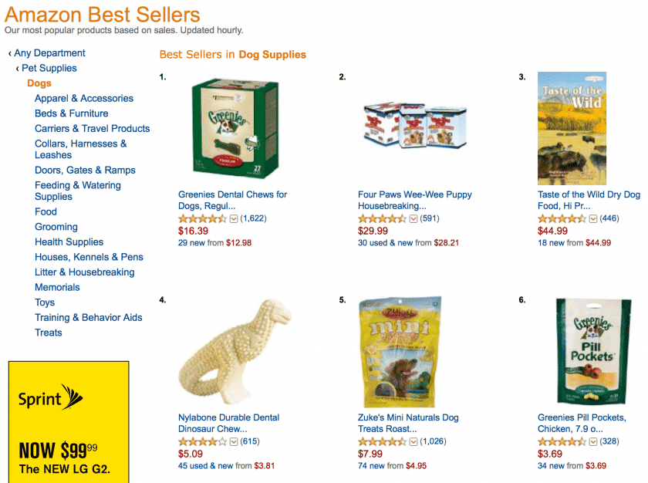This screenshot has height=483, width=648.
Task: Open the rating dropdown for Taste of the Wild
Action: (x=593, y=218)
